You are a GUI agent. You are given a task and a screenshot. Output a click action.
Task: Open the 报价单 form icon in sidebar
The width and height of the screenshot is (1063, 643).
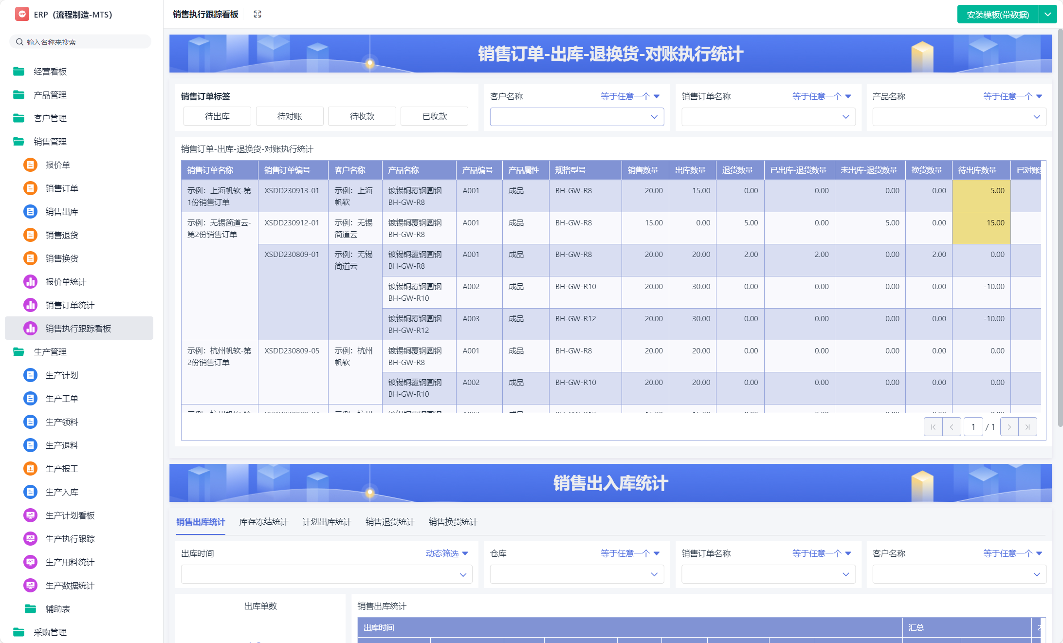click(x=30, y=165)
